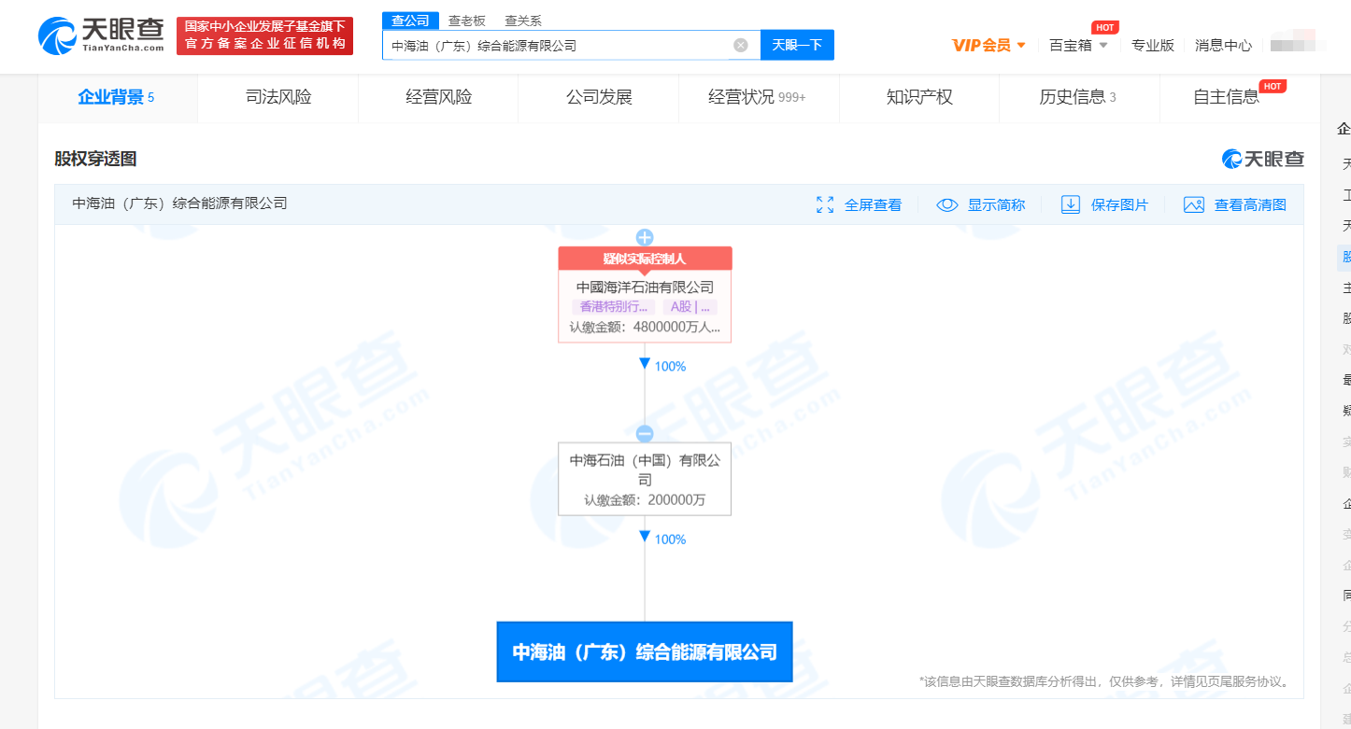
Task: Click the 天眼一下 search button
Action: pos(797,44)
